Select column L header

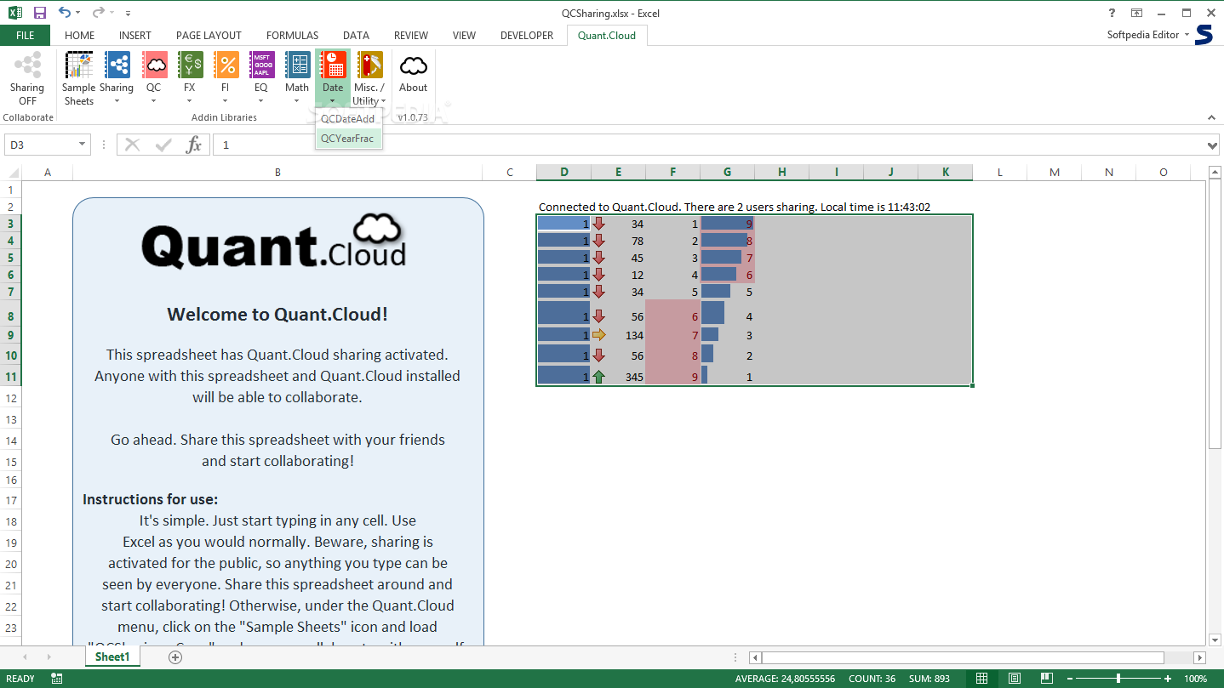(x=1000, y=173)
